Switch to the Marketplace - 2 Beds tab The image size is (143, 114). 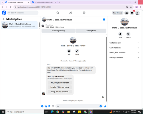coord(43,2)
